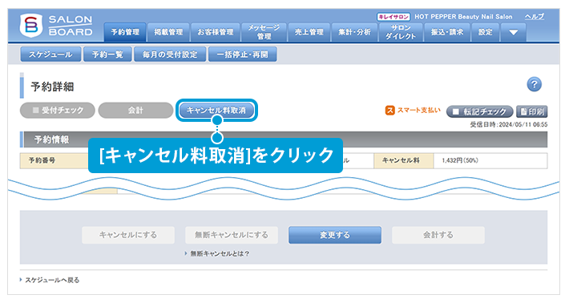The image size is (569, 303).
Task: Open 一括停止・再開 submenu
Action: click(242, 55)
